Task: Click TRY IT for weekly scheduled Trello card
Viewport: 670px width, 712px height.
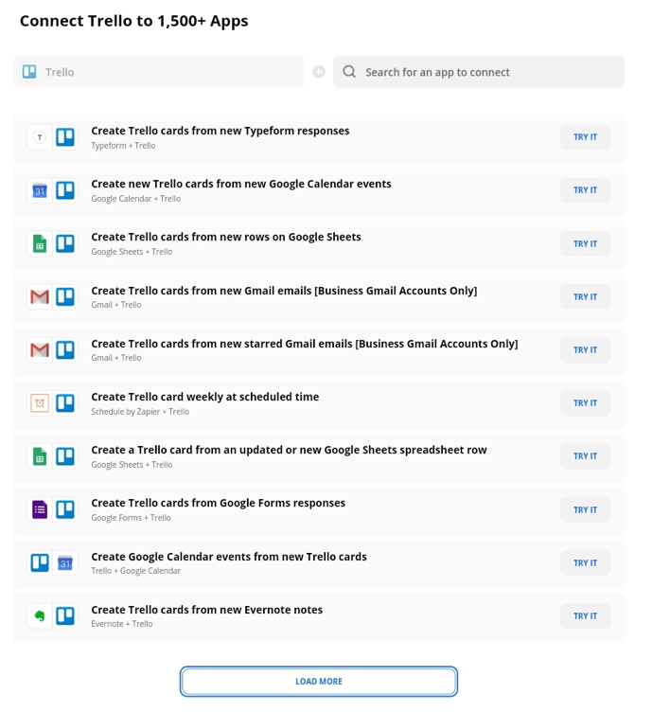Action: coord(585,403)
